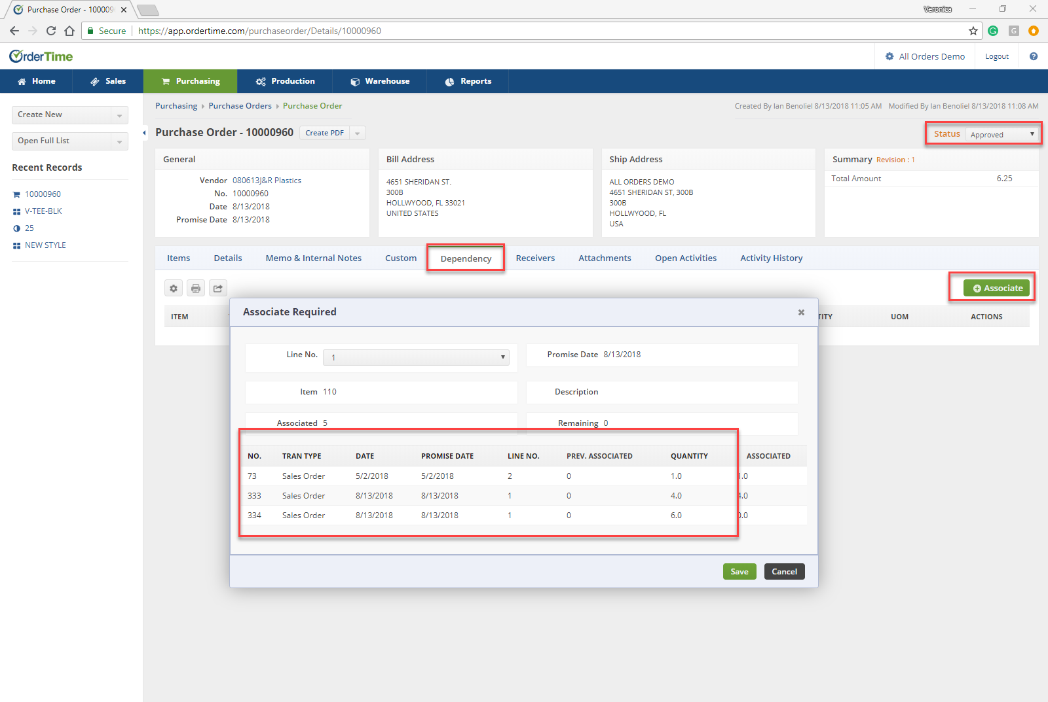Open the All Orders Demo company settings
This screenshot has width=1048, height=702.
pyautogui.click(x=925, y=57)
